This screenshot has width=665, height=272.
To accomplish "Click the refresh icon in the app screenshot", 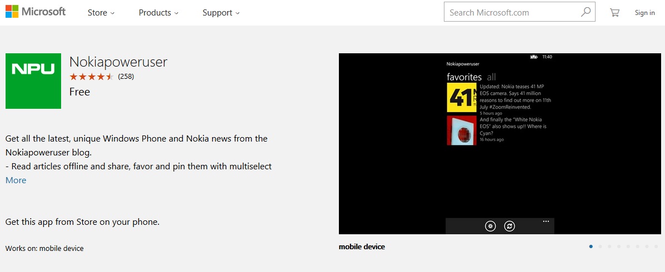I will click(x=509, y=226).
